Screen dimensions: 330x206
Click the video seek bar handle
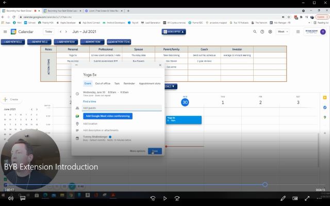[265, 184]
